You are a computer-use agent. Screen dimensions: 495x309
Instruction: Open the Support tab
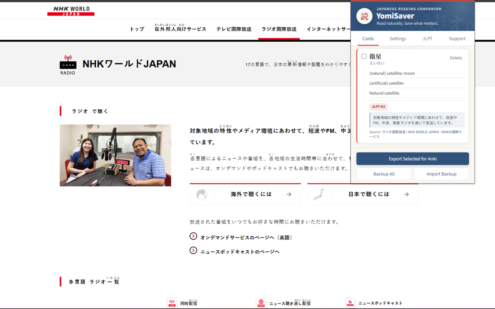pyautogui.click(x=457, y=39)
